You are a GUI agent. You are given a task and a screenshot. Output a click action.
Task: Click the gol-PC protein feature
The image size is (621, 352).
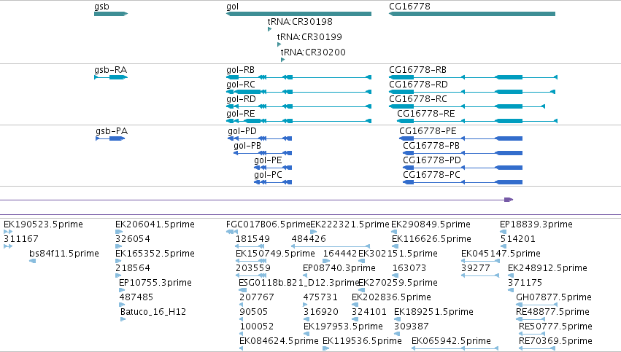[x=273, y=182]
